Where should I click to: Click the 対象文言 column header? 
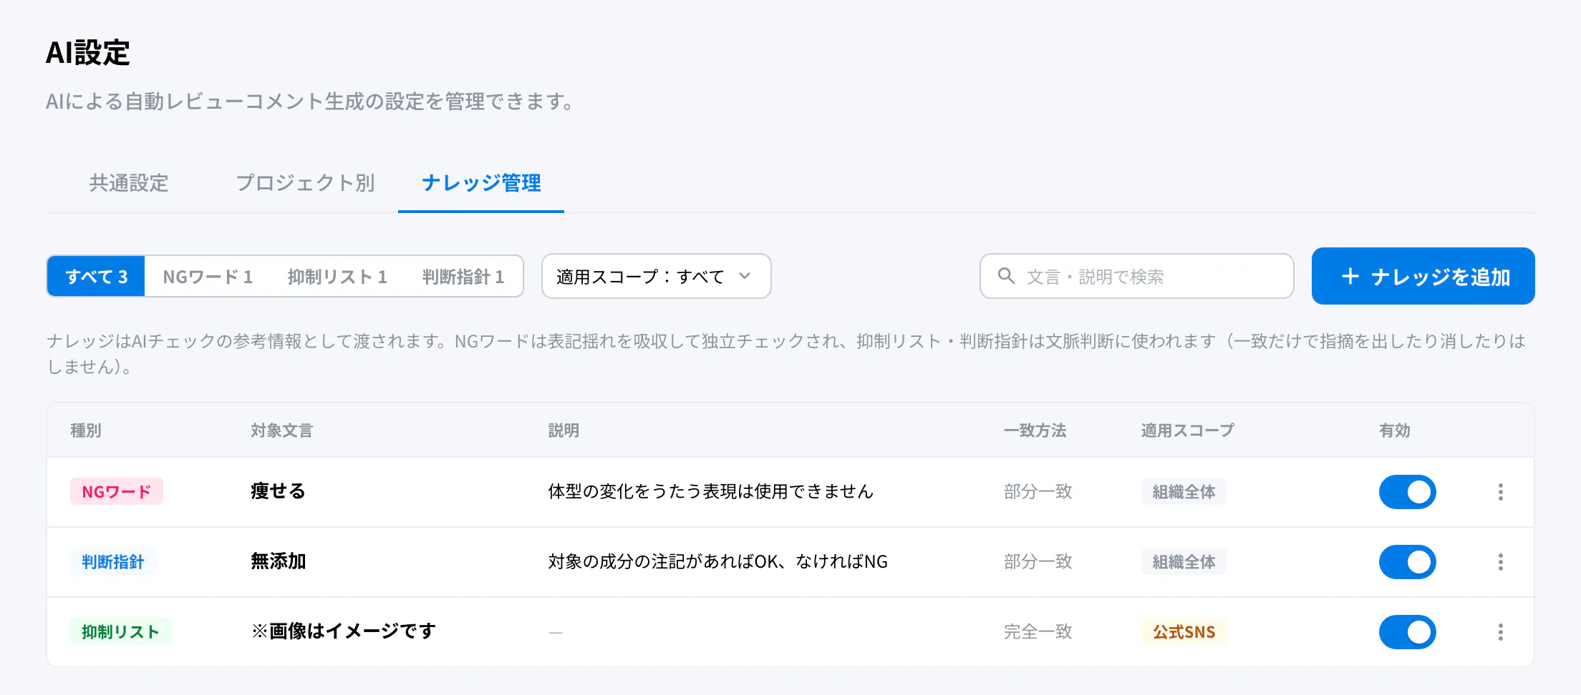click(281, 430)
